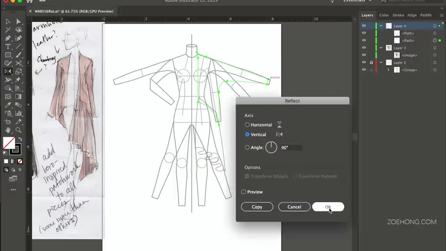Click the angle value field
Image resolution: width=446 pixels, height=251 pixels.
point(291,147)
